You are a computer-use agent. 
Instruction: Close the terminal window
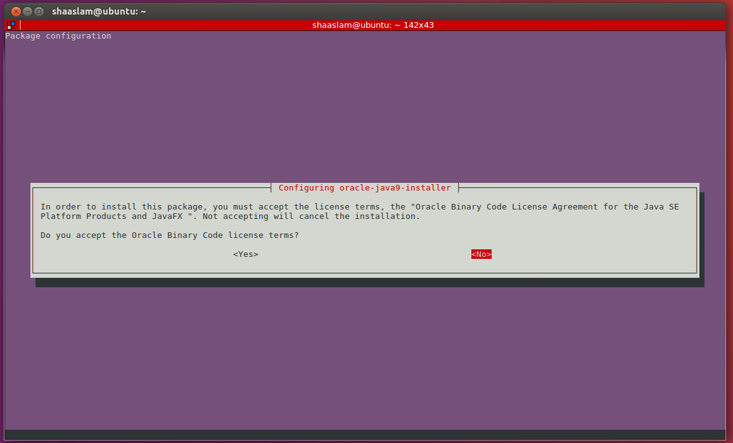(16, 11)
